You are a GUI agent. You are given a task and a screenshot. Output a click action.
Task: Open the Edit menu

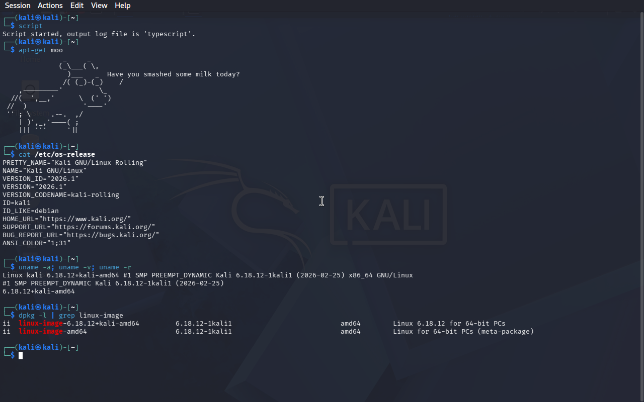click(77, 6)
